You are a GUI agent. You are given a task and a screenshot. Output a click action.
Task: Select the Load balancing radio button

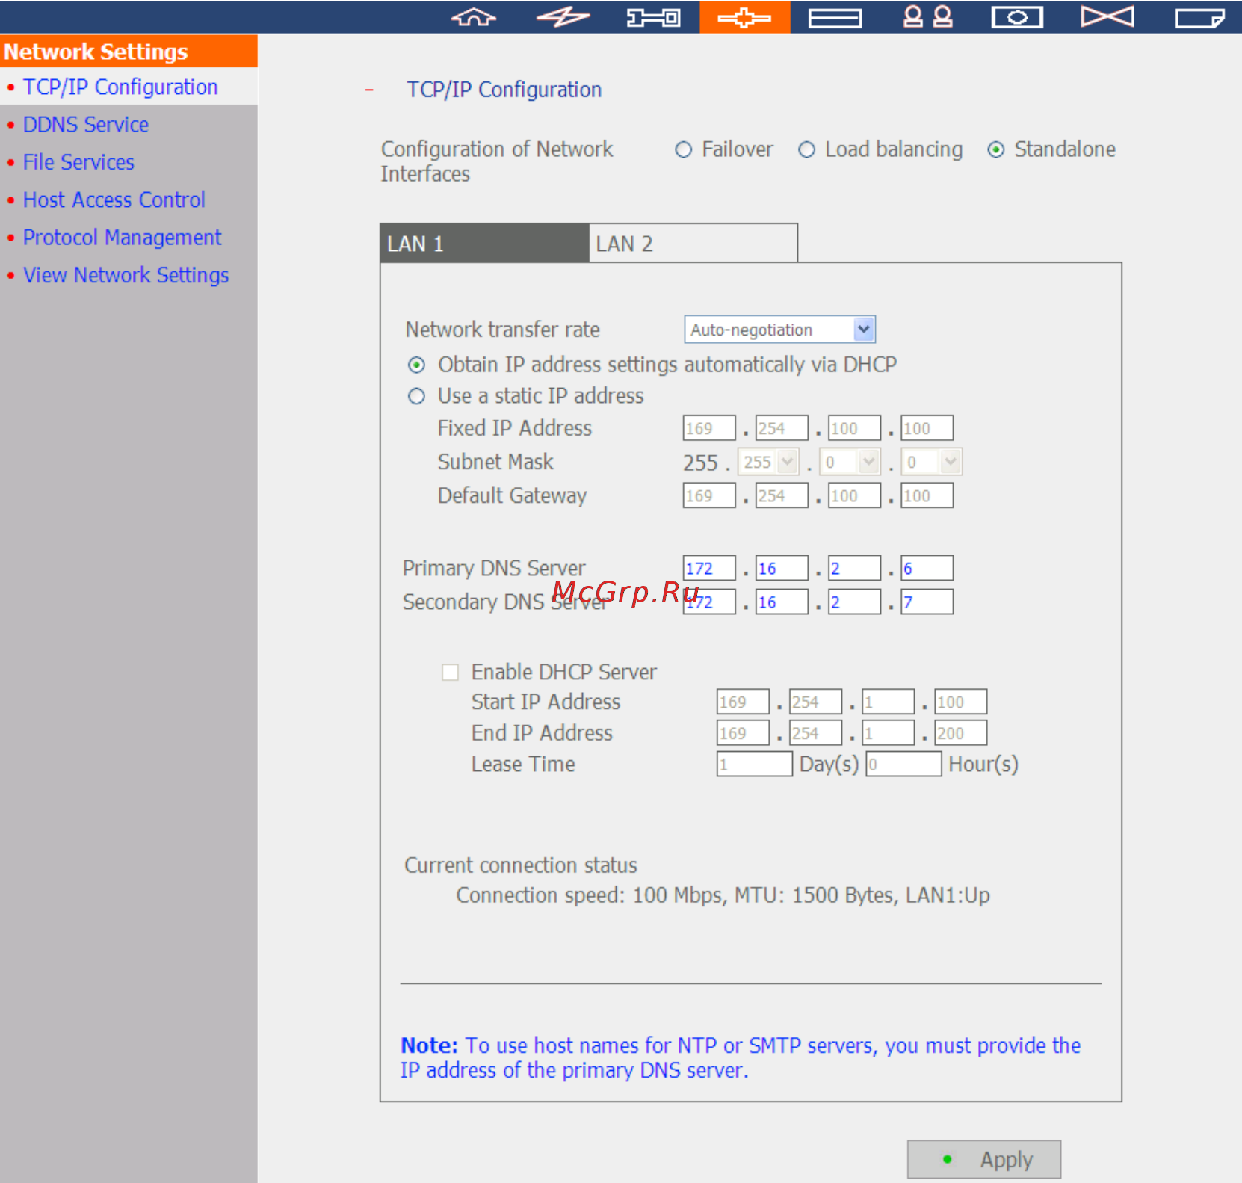click(806, 150)
